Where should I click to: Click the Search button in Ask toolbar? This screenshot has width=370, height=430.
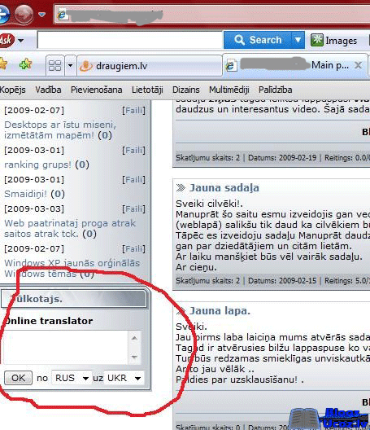tap(258, 40)
